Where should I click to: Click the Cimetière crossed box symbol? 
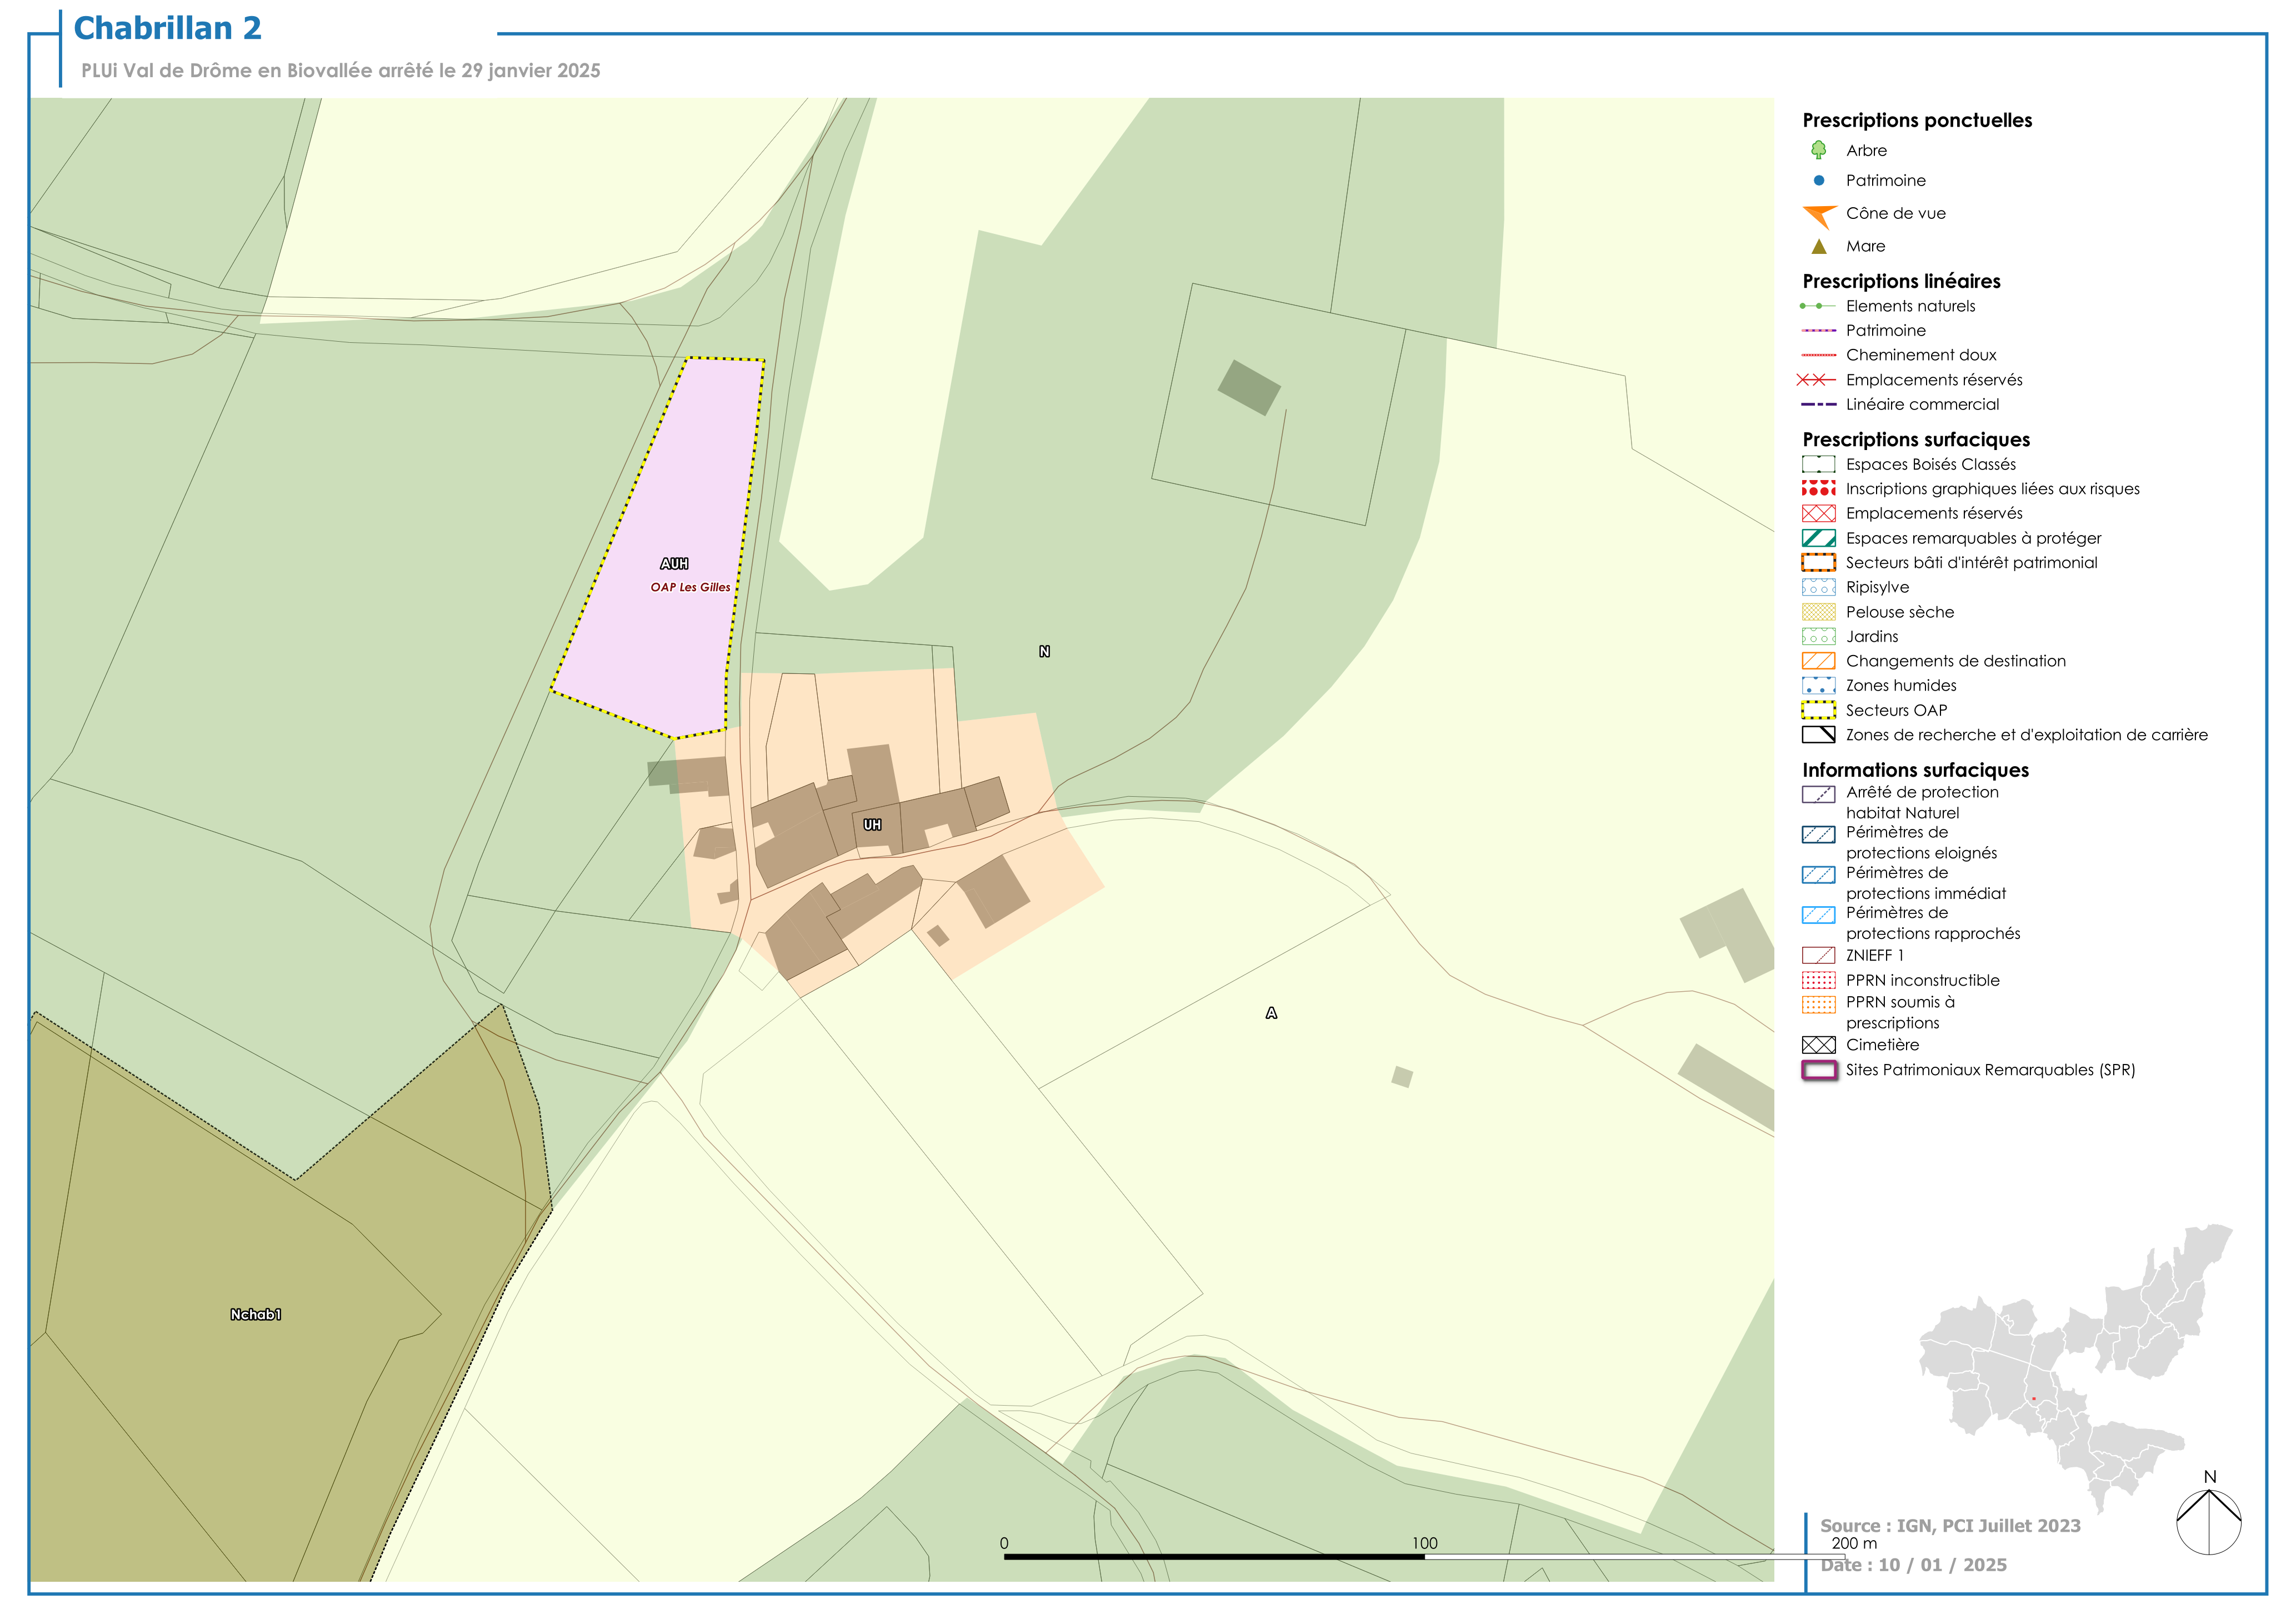(1818, 1045)
